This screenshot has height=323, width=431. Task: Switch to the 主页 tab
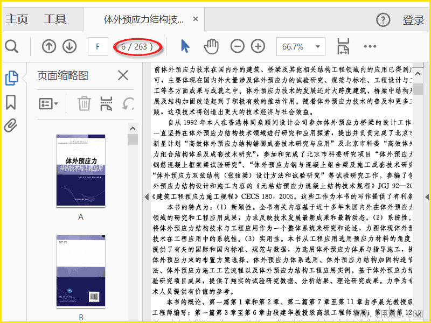tap(17, 19)
